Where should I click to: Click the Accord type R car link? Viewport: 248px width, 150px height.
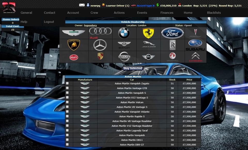tap(145, 5)
